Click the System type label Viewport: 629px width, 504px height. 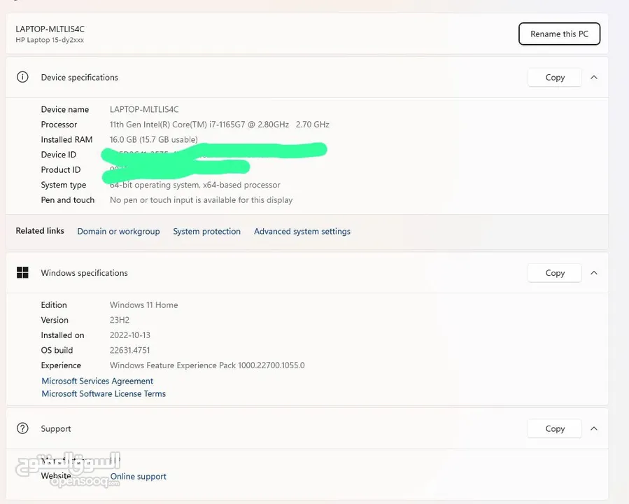coord(64,185)
